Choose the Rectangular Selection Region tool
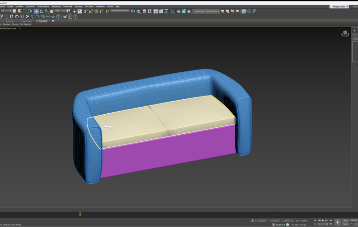358x227 pixels. pos(25,11)
